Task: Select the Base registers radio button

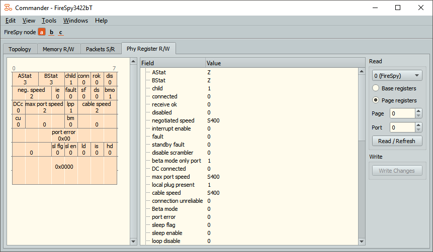Action: 376,88
